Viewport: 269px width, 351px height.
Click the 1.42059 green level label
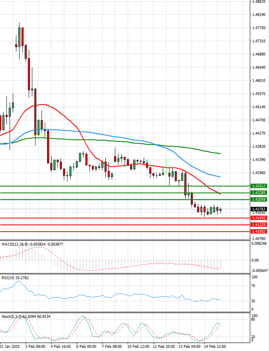coord(259,199)
